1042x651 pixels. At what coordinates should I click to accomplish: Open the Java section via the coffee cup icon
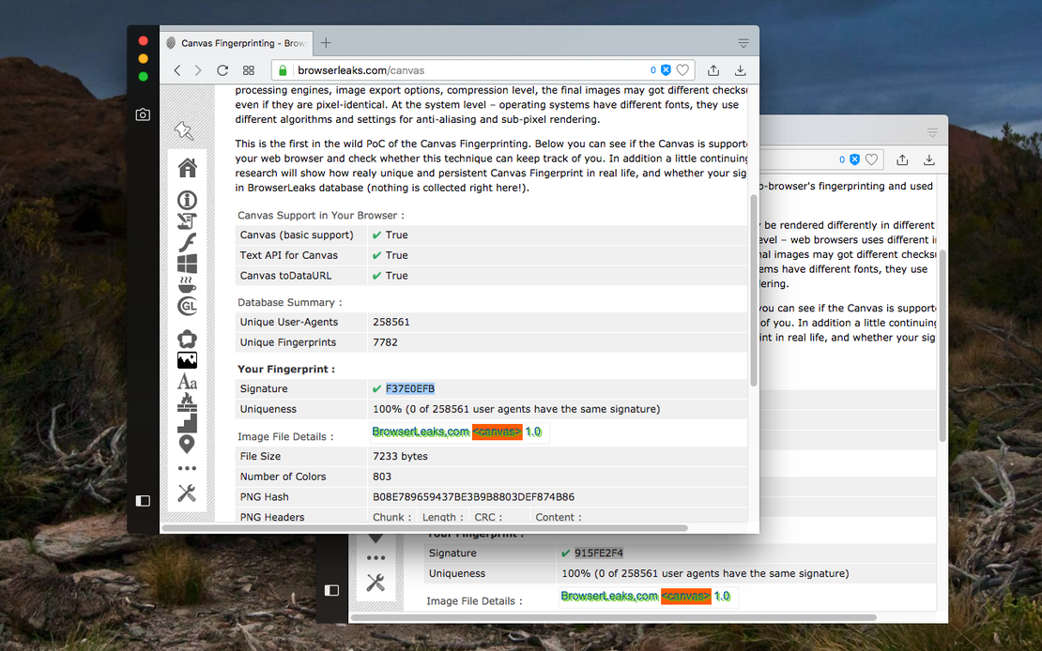(187, 283)
